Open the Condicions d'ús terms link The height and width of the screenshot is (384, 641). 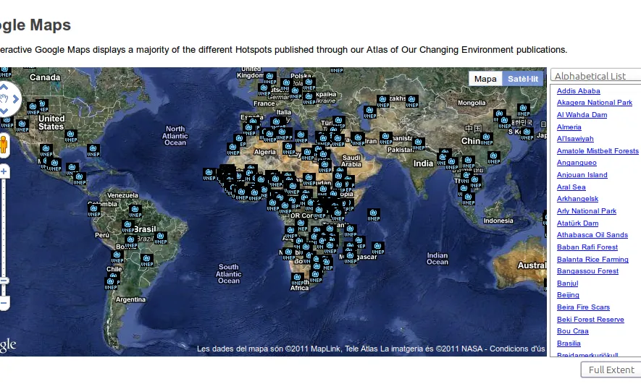[x=517, y=349]
